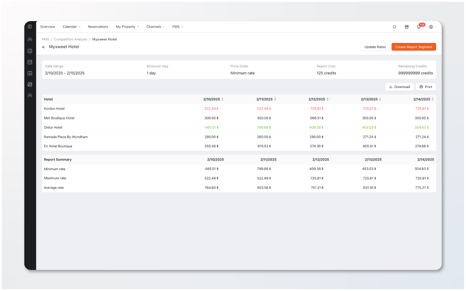The height and width of the screenshot is (291, 466).
Task: Open notifications bell with 118 badge
Action: 419,27
